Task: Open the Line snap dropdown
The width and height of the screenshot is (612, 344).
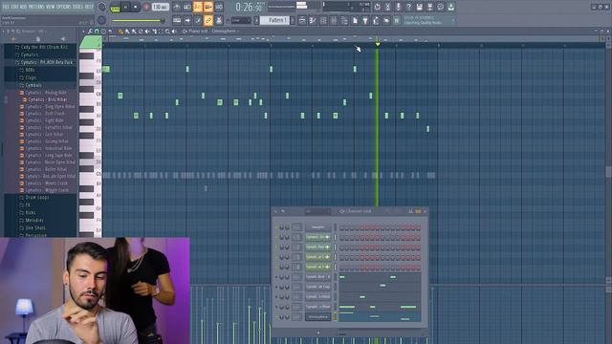Action: [241, 20]
